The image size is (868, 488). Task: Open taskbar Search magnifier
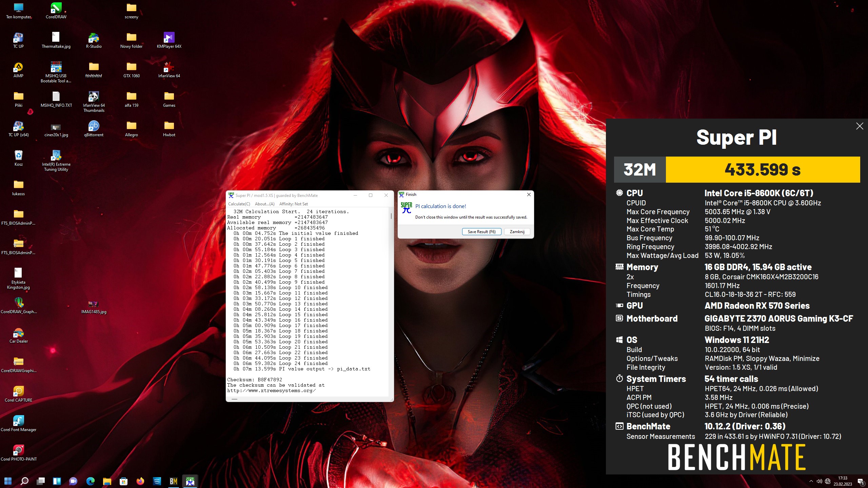coord(24,481)
